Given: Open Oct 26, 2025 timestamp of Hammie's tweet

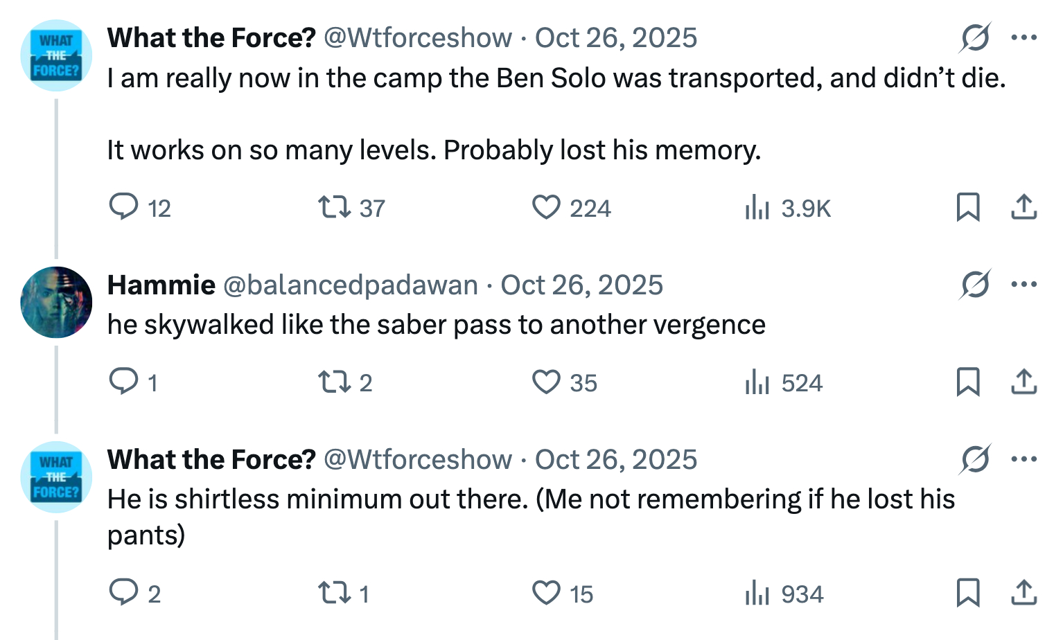Looking at the screenshot, I should [x=582, y=285].
